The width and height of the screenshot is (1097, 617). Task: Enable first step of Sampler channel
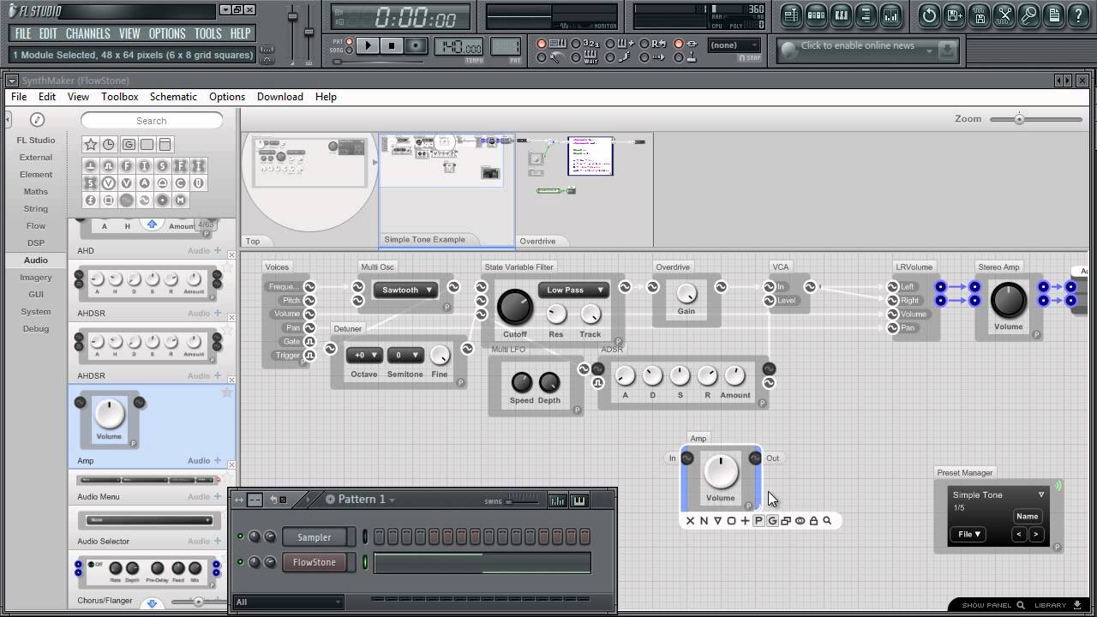click(379, 536)
